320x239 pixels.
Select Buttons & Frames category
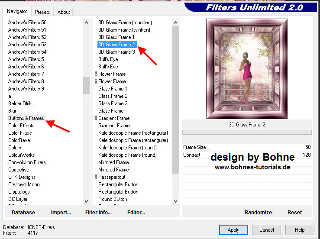[26, 118]
